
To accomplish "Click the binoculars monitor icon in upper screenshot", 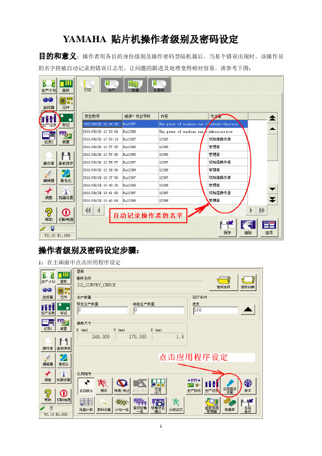I will pyautogui.click(x=49, y=103).
